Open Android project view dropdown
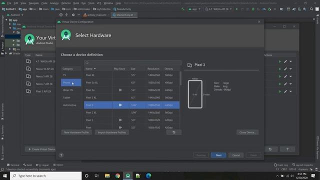The width and height of the screenshot is (320, 180). click(15, 15)
